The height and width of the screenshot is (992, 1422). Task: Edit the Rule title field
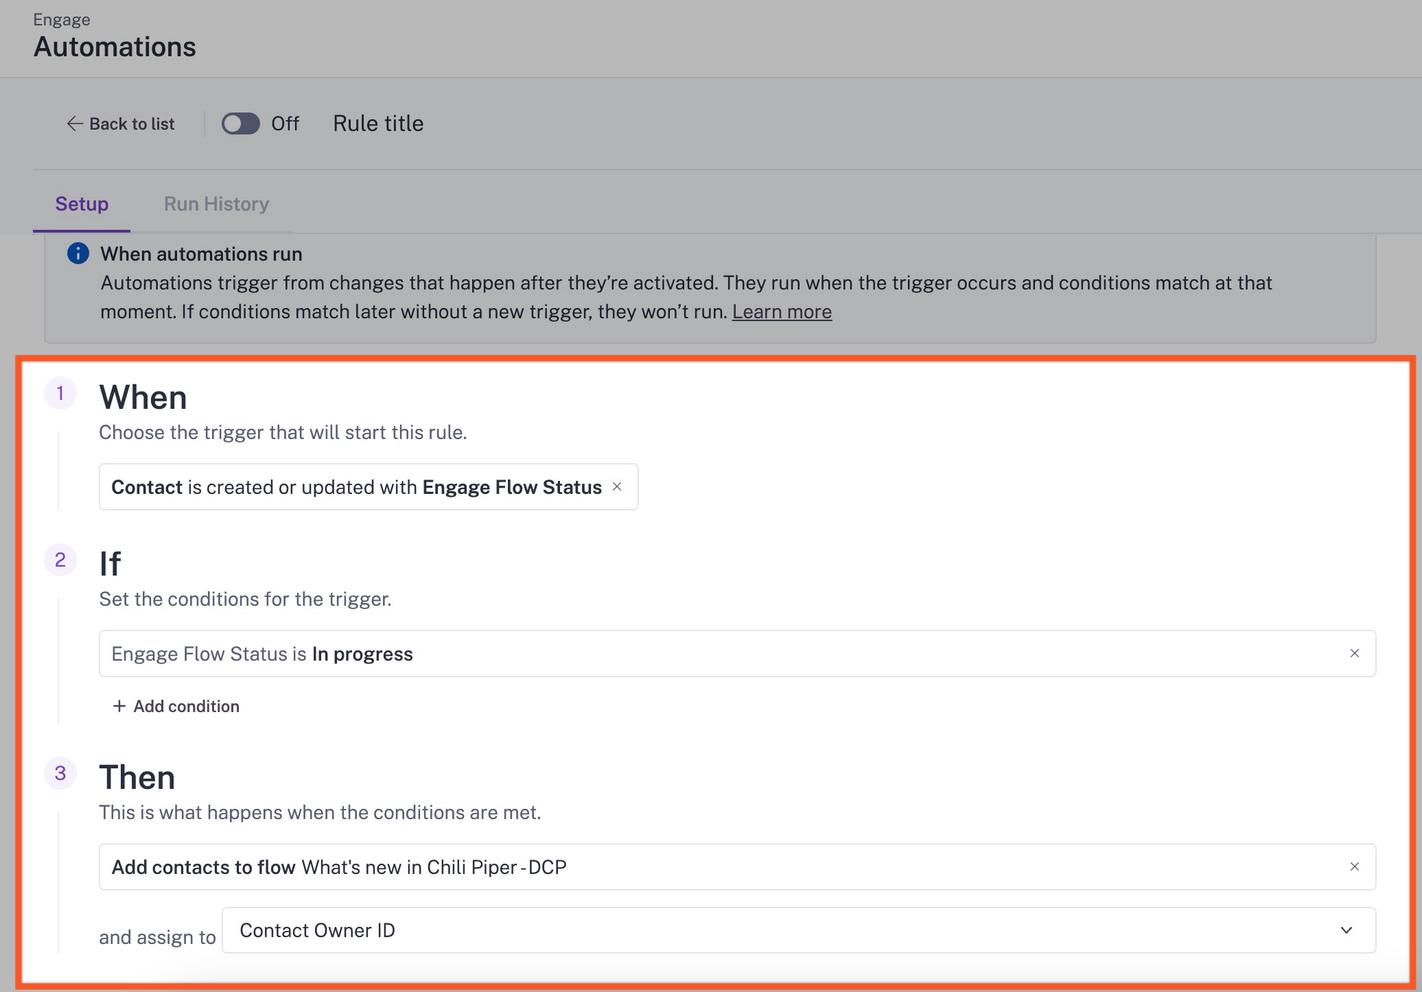click(x=378, y=123)
